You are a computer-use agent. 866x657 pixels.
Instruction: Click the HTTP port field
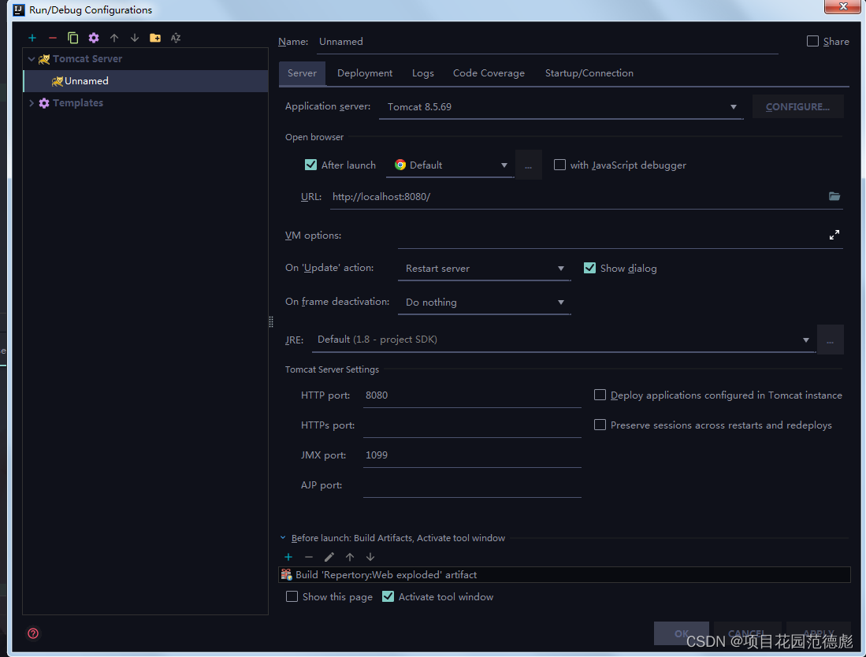click(472, 395)
